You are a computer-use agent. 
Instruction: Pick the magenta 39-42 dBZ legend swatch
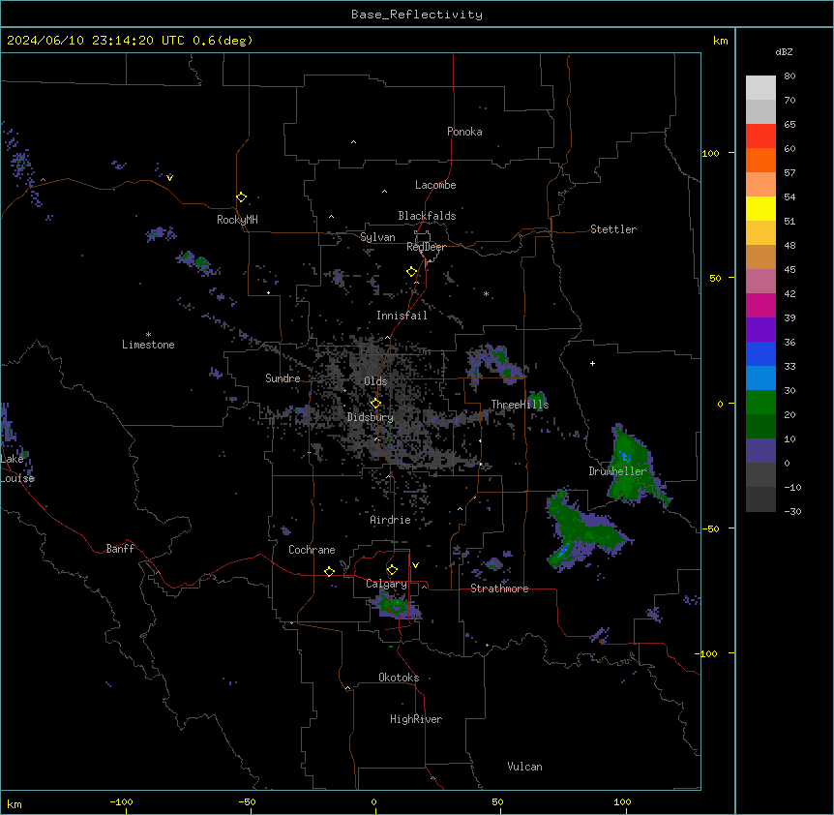pyautogui.click(x=760, y=305)
